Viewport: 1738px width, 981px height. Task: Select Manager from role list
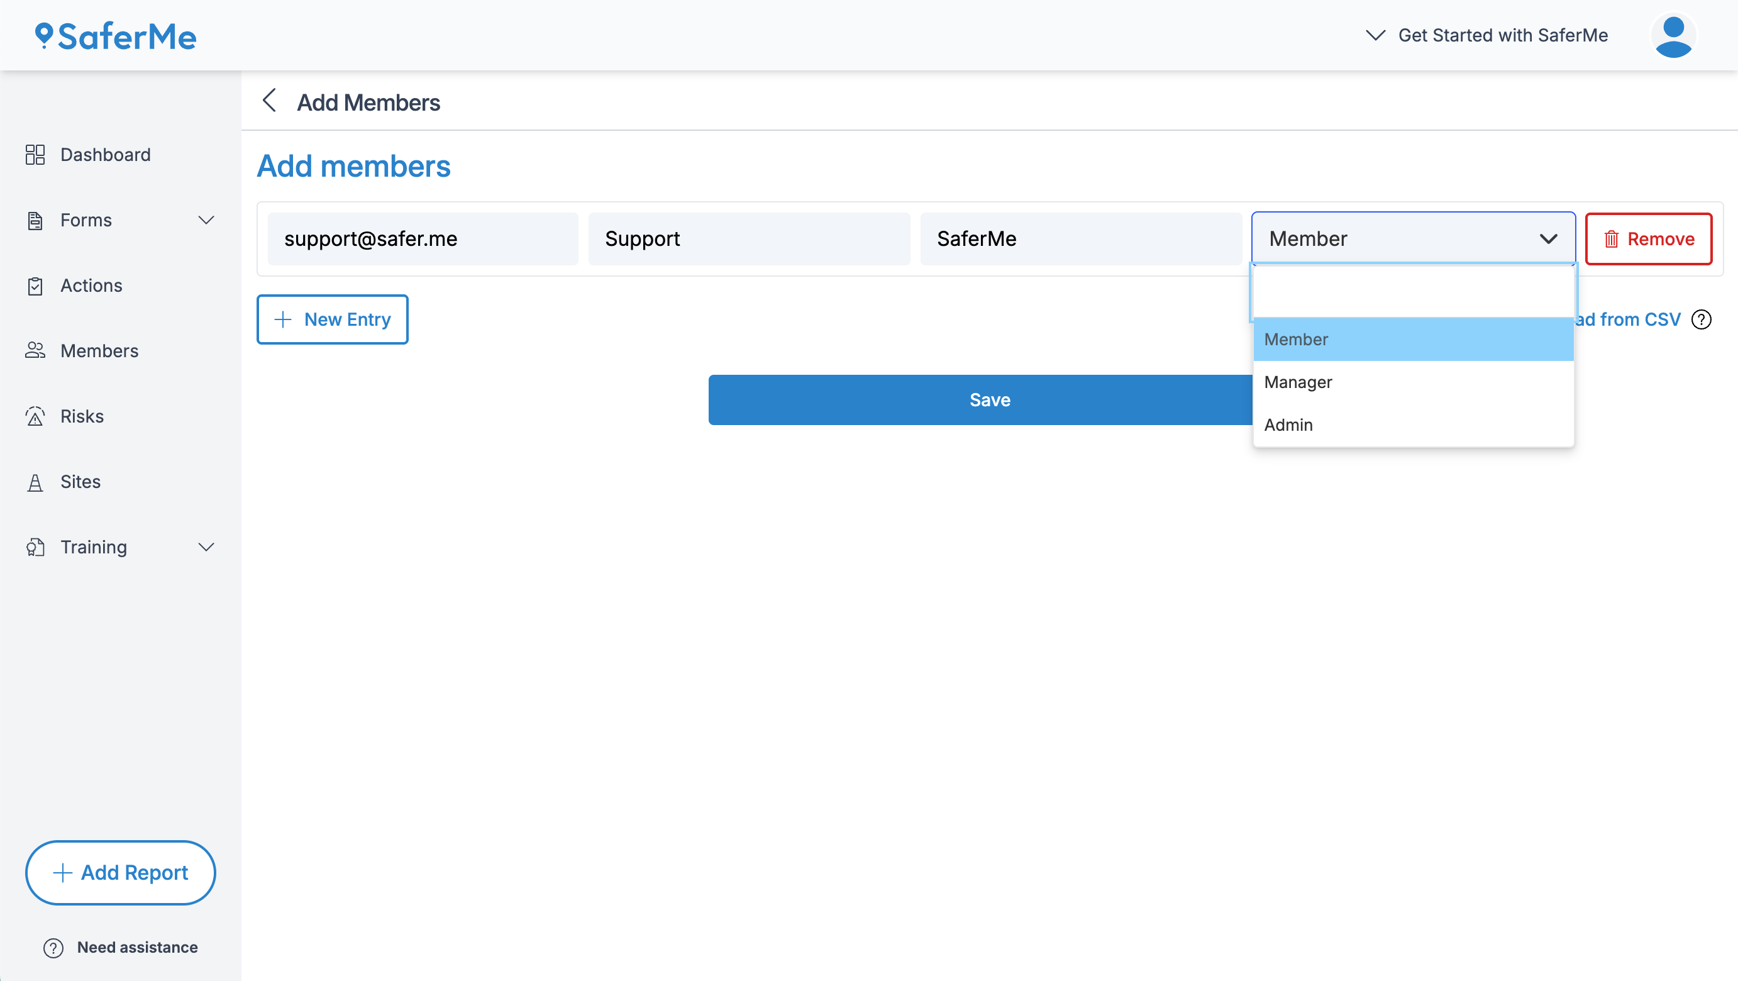(x=1297, y=382)
